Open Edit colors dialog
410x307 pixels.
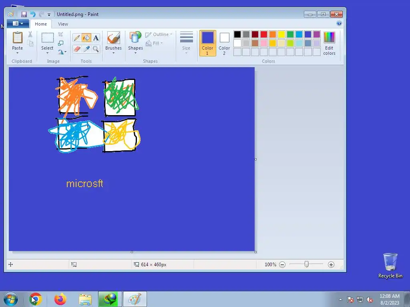329,43
